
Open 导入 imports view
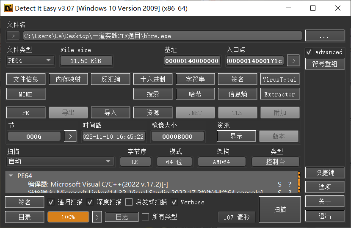(111, 113)
